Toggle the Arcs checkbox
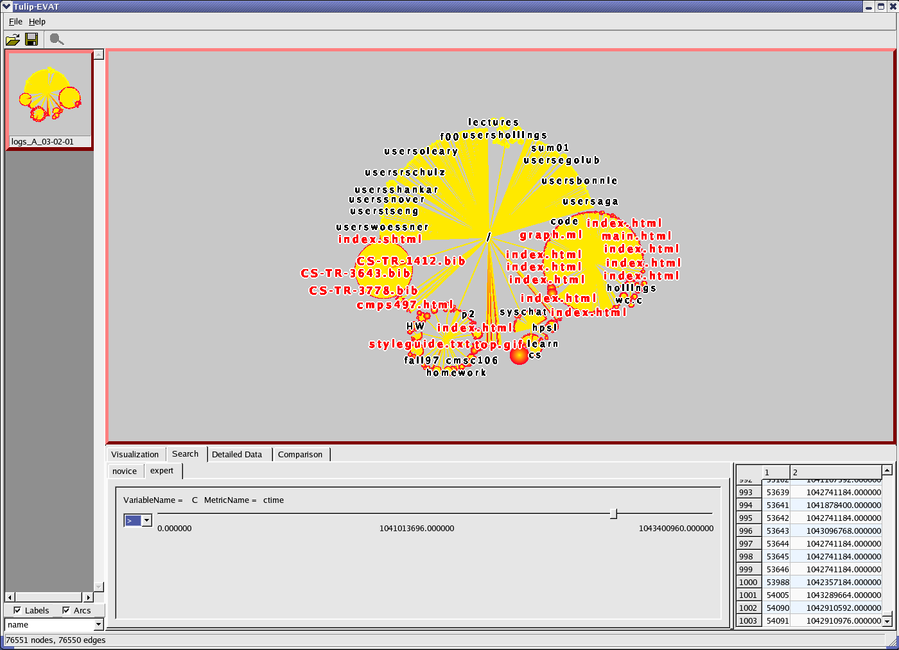The height and width of the screenshot is (650, 899). [x=66, y=610]
